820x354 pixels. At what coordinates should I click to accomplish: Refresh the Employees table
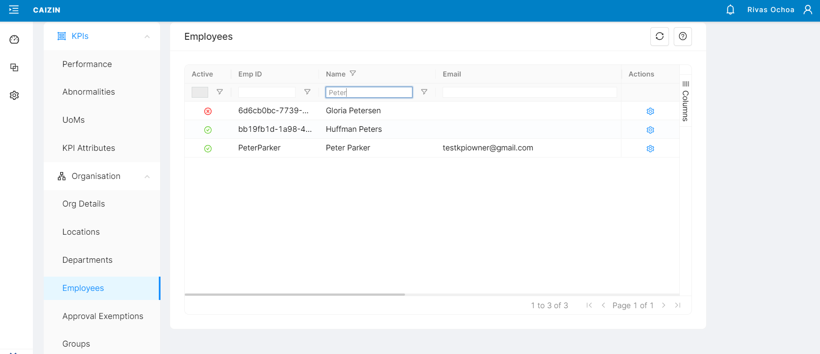(x=659, y=37)
